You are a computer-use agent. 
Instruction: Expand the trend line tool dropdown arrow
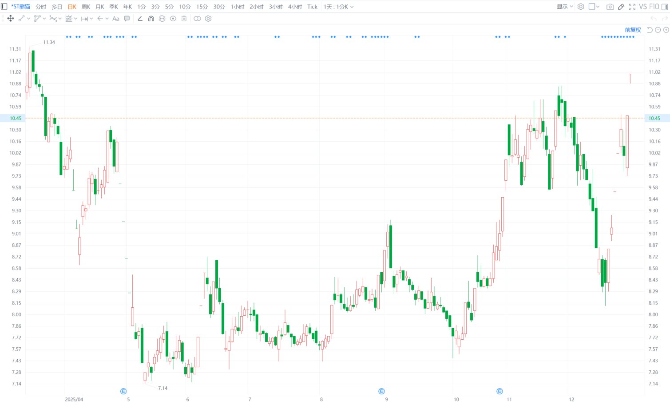28,19
